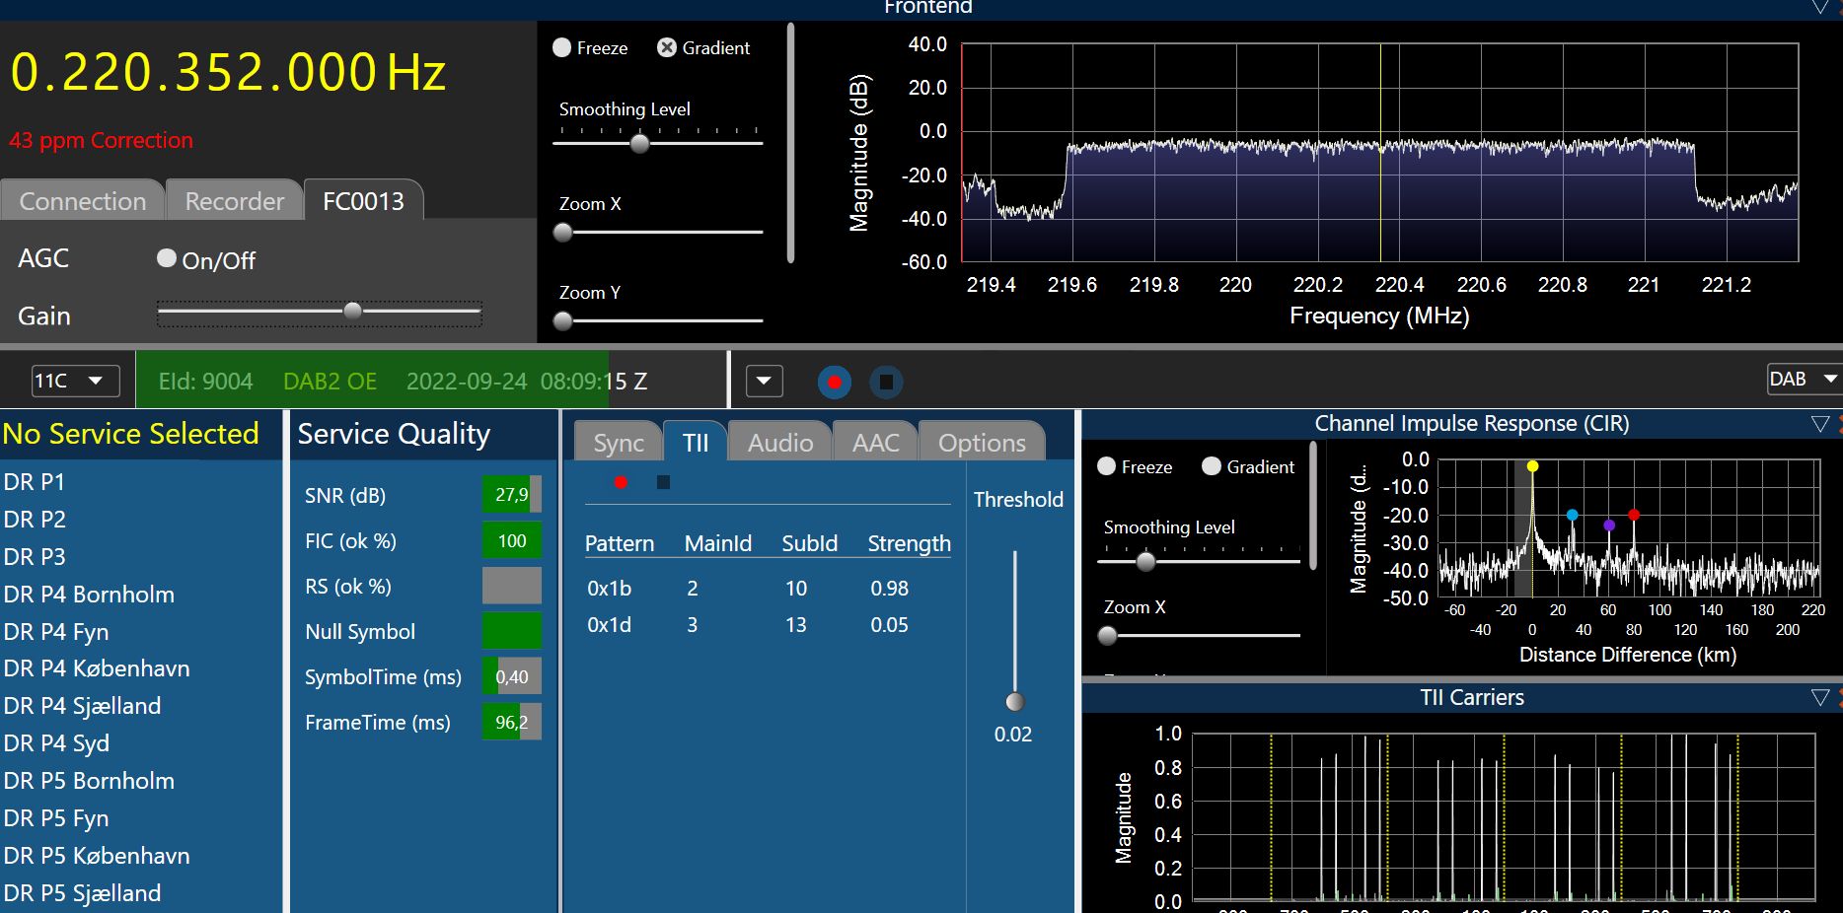Click the red dot in TII tab
This screenshot has height=913, width=1843.
click(x=621, y=482)
